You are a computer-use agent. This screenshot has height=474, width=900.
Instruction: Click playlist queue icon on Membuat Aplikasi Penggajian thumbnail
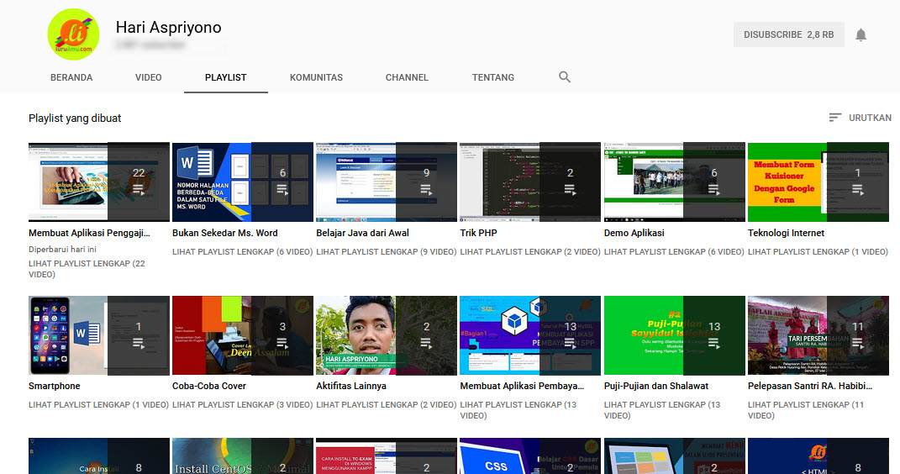(x=139, y=189)
